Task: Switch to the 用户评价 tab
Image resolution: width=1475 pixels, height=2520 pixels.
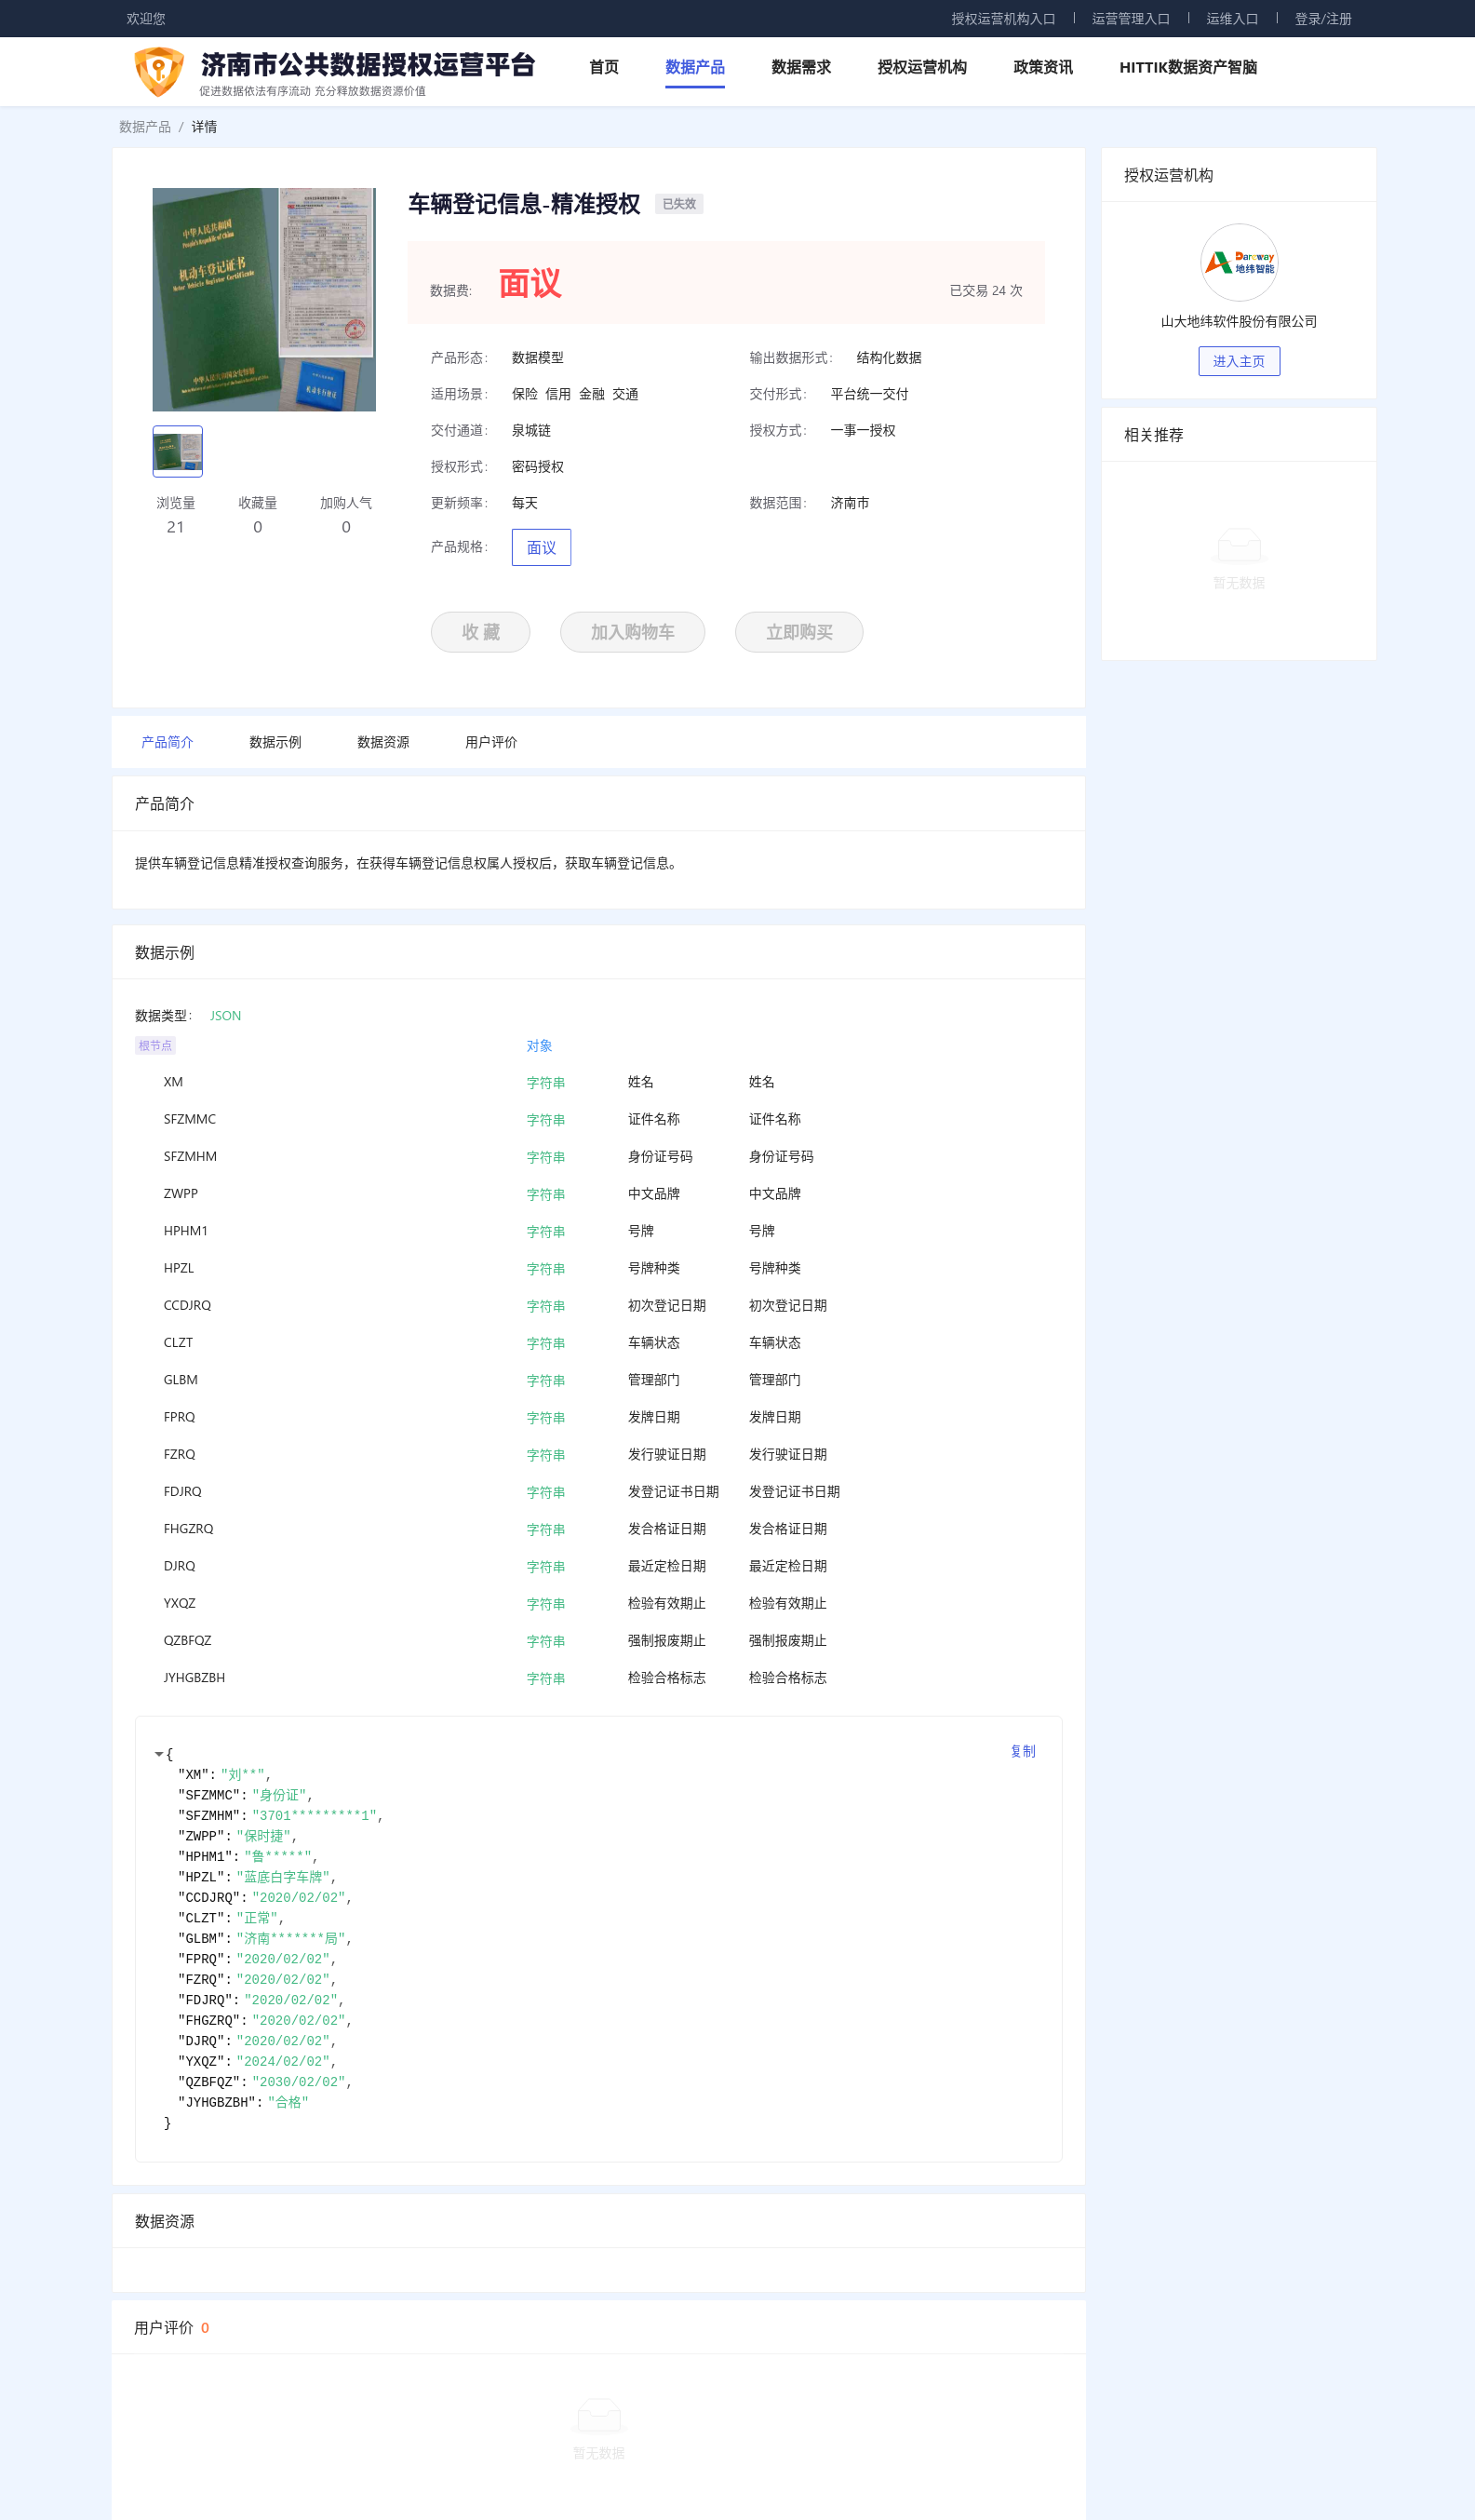Action: tap(490, 742)
